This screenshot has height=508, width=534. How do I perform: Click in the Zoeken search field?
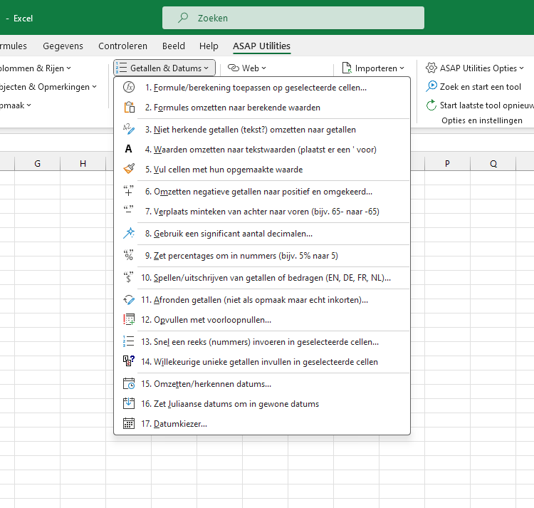coord(293,18)
